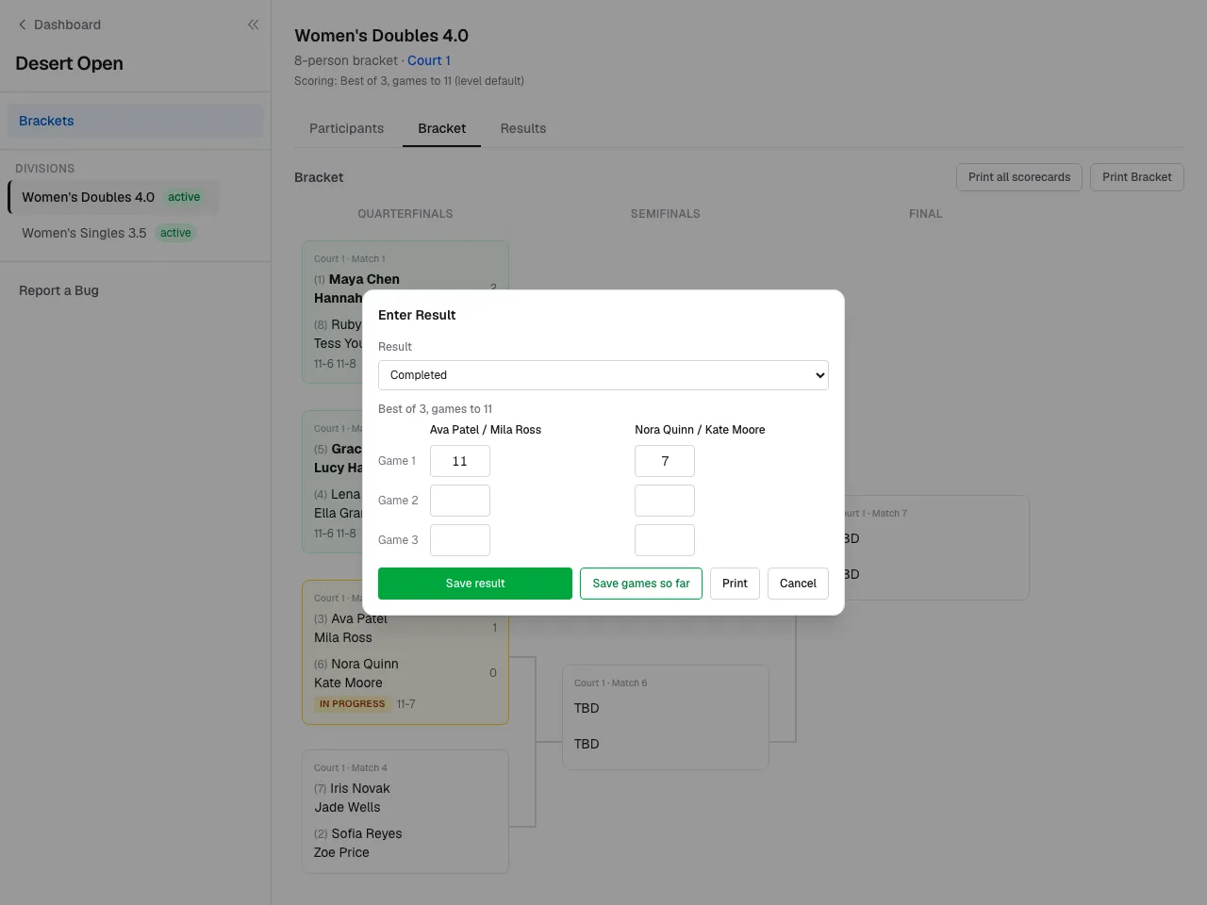Click the active badge on Women's Singles 3.5

(175, 233)
